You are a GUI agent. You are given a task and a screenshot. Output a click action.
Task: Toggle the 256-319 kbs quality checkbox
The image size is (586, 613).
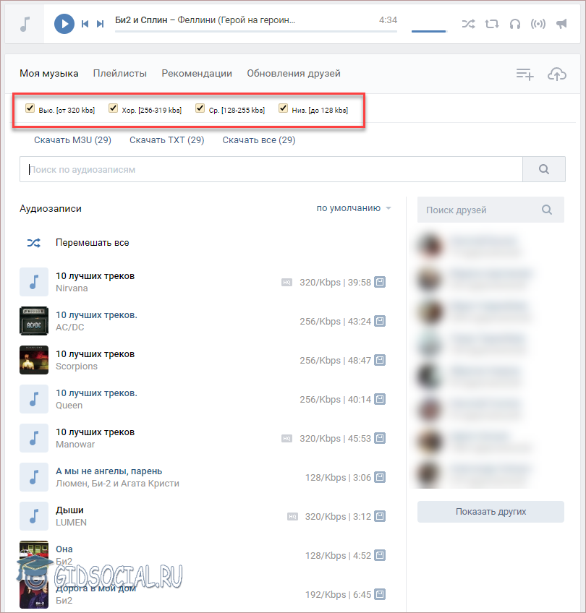[113, 108]
